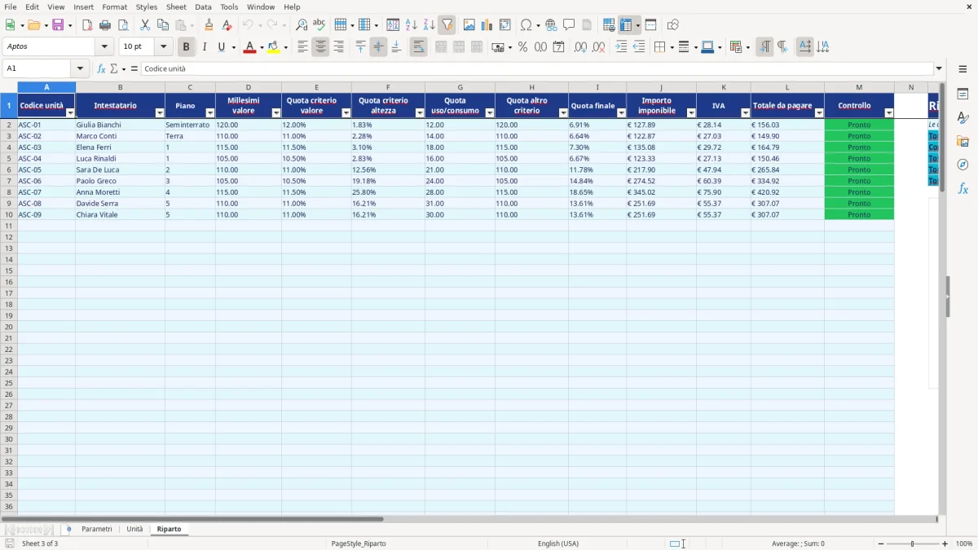Click the Copy icon
The image size is (978, 550).
(x=162, y=25)
